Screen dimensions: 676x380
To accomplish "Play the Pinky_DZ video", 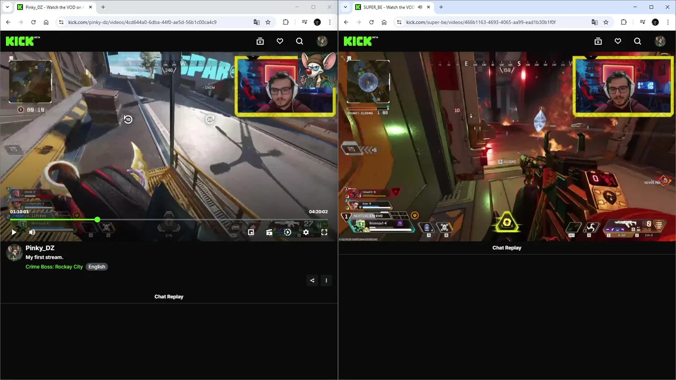I will click(x=14, y=232).
